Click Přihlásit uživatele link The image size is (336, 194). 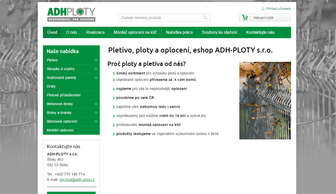[278, 9]
